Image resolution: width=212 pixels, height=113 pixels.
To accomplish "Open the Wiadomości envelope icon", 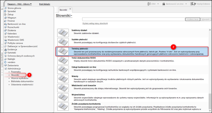I will point(5,37).
